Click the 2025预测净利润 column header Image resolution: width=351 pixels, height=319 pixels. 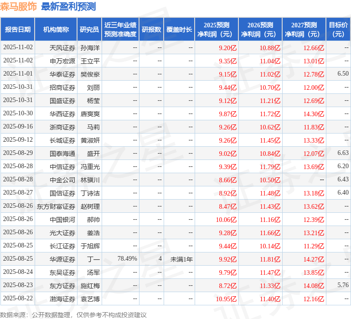[216, 30]
